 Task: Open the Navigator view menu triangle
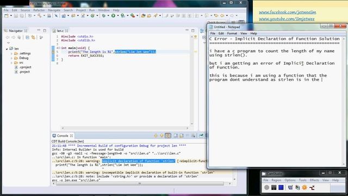(x=9, y=42)
